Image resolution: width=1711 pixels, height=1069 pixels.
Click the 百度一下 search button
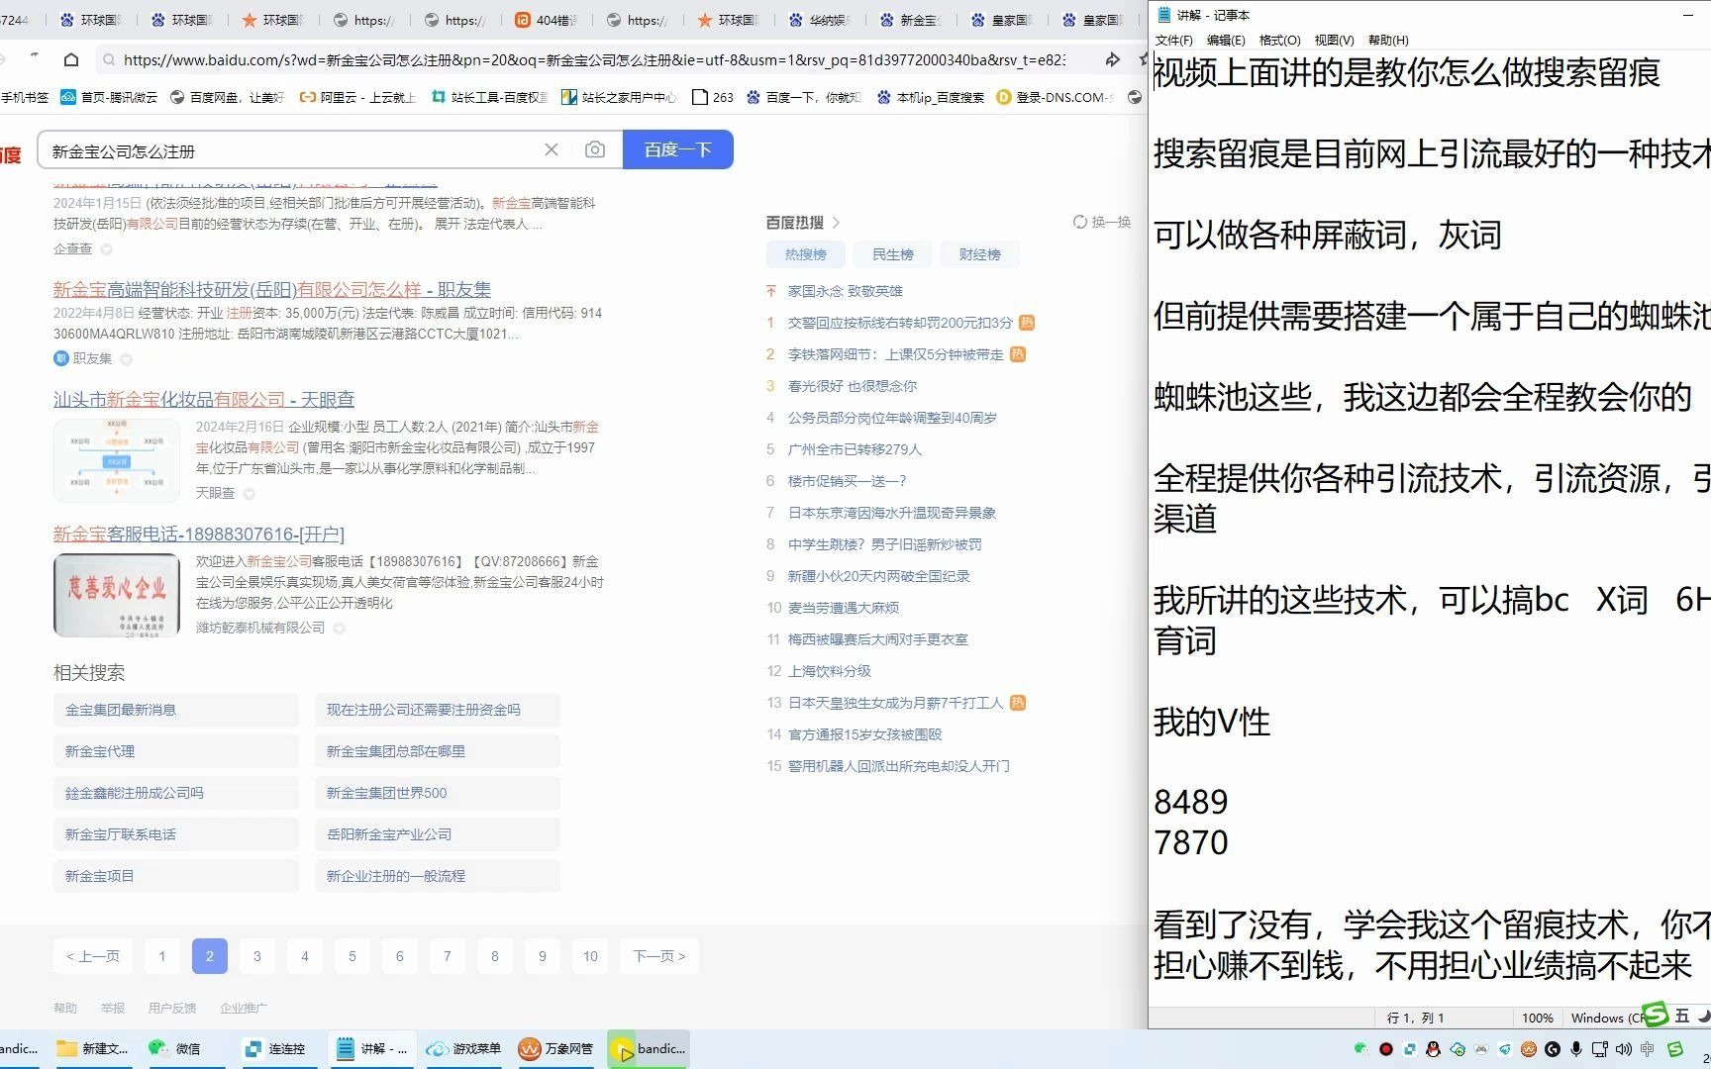pyautogui.click(x=678, y=149)
